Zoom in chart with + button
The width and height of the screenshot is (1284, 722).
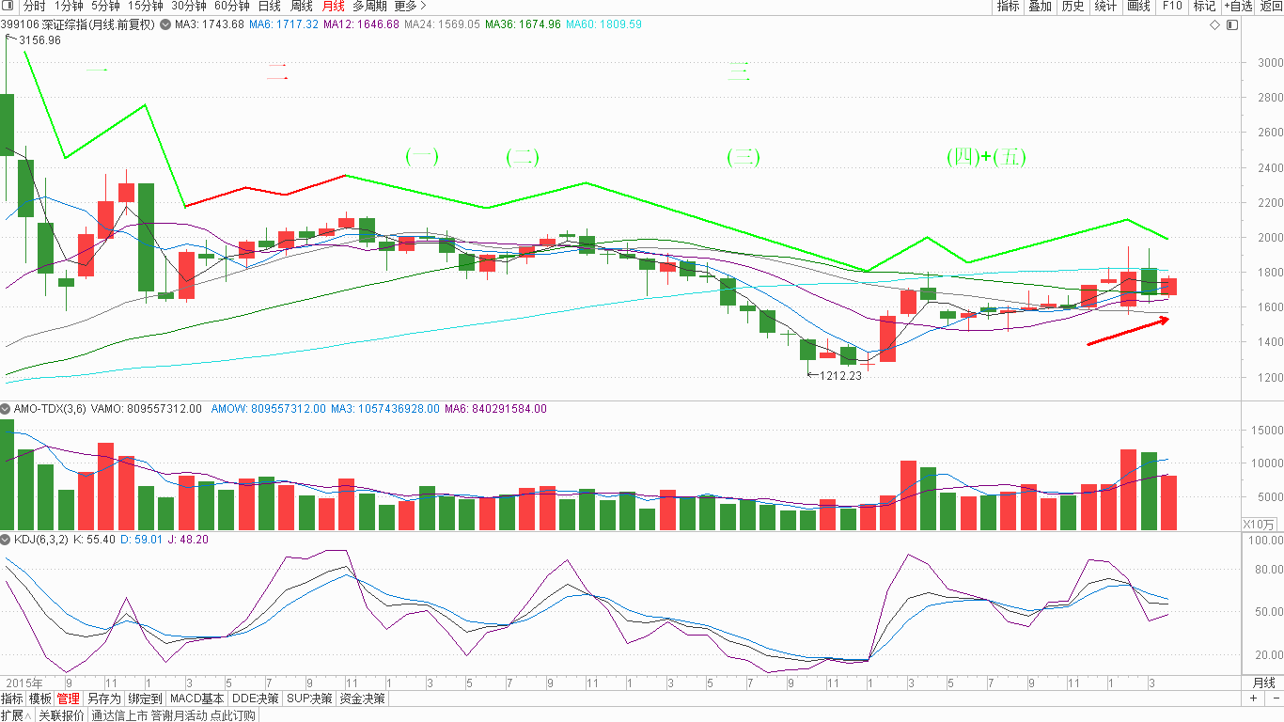coord(1253,698)
